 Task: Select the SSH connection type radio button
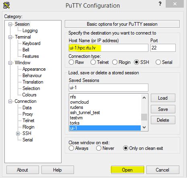(x=136, y=62)
